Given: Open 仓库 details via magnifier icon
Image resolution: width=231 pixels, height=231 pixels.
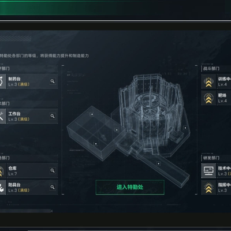Looking at the screenshot, I should [53, 170].
